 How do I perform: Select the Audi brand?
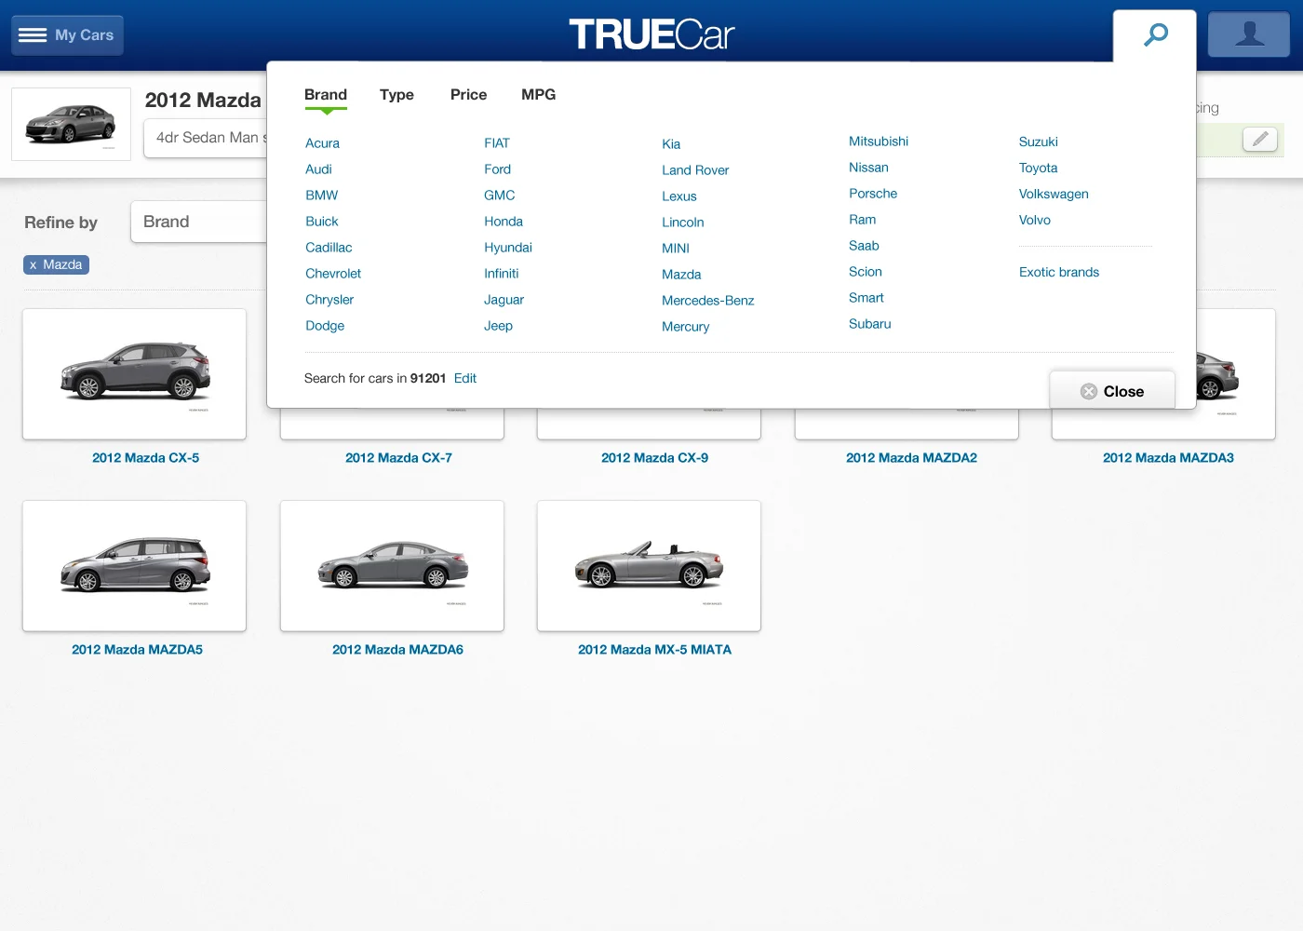point(318,169)
